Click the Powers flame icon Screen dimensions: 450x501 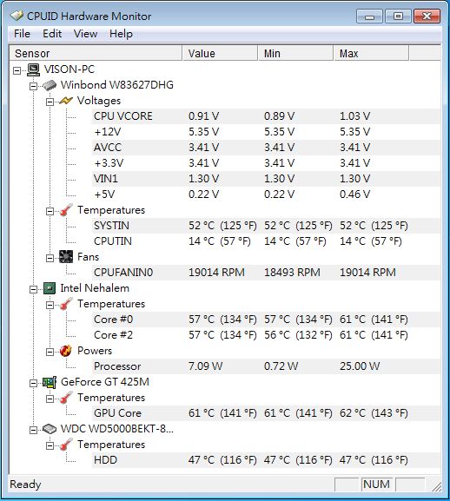tap(66, 351)
